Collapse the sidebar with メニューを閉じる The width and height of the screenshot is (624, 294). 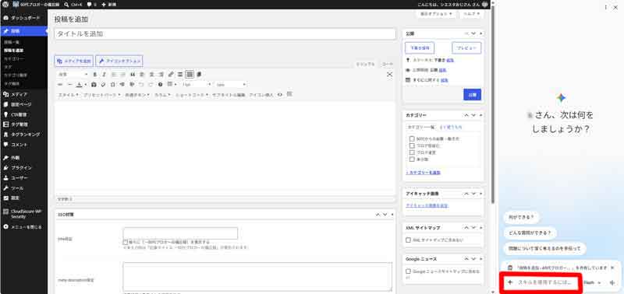click(24, 227)
